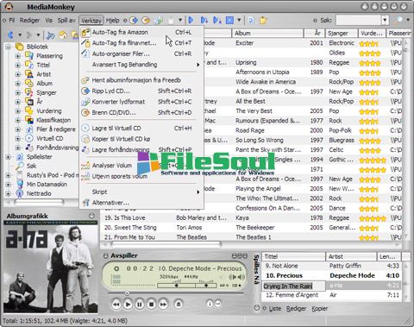Screen dimensions: 414x327
Task: Expand the Plassering tree node
Action: pos(18,56)
